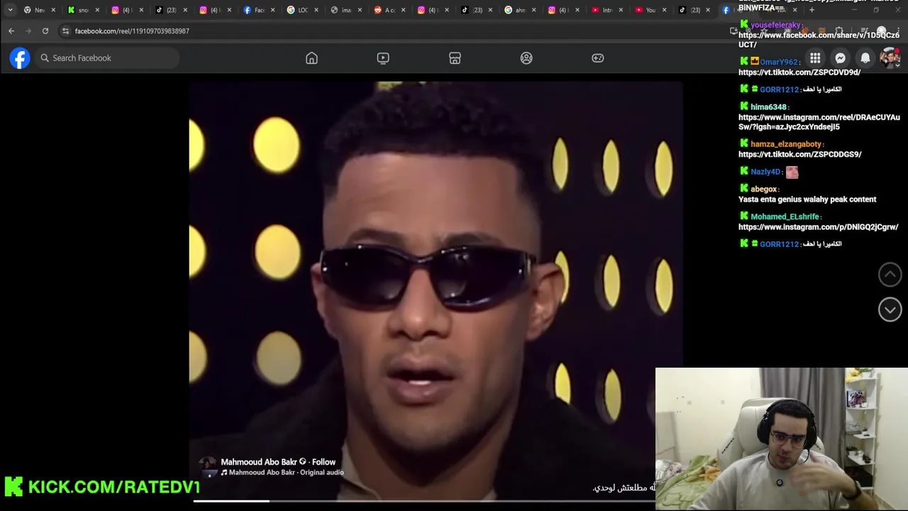
Task: Click chat username Nazly4D
Action: click(765, 172)
